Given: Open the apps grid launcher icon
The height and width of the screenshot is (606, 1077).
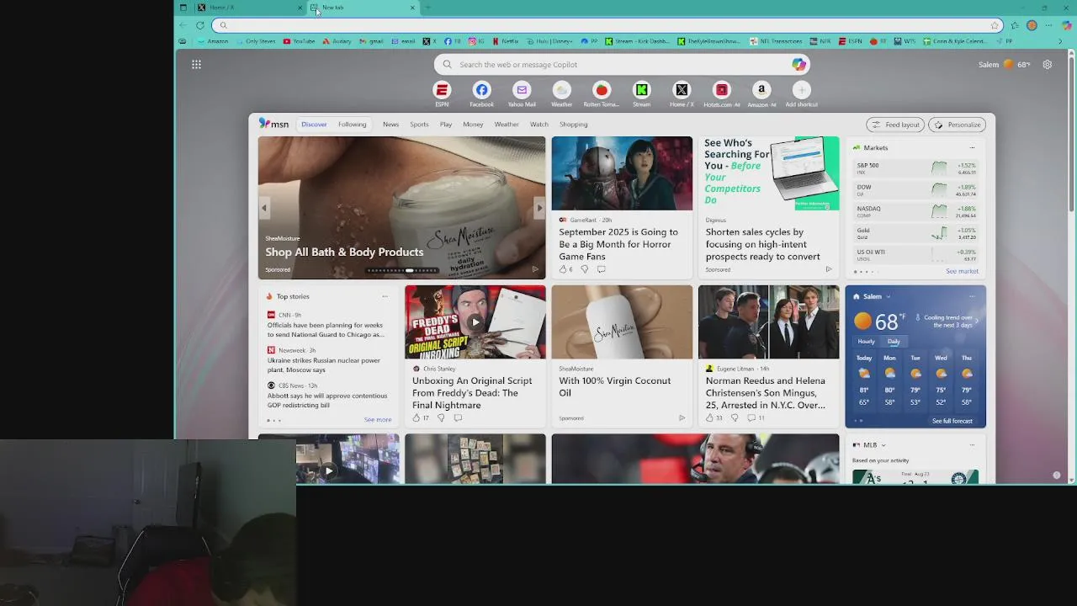Looking at the screenshot, I should 196,64.
